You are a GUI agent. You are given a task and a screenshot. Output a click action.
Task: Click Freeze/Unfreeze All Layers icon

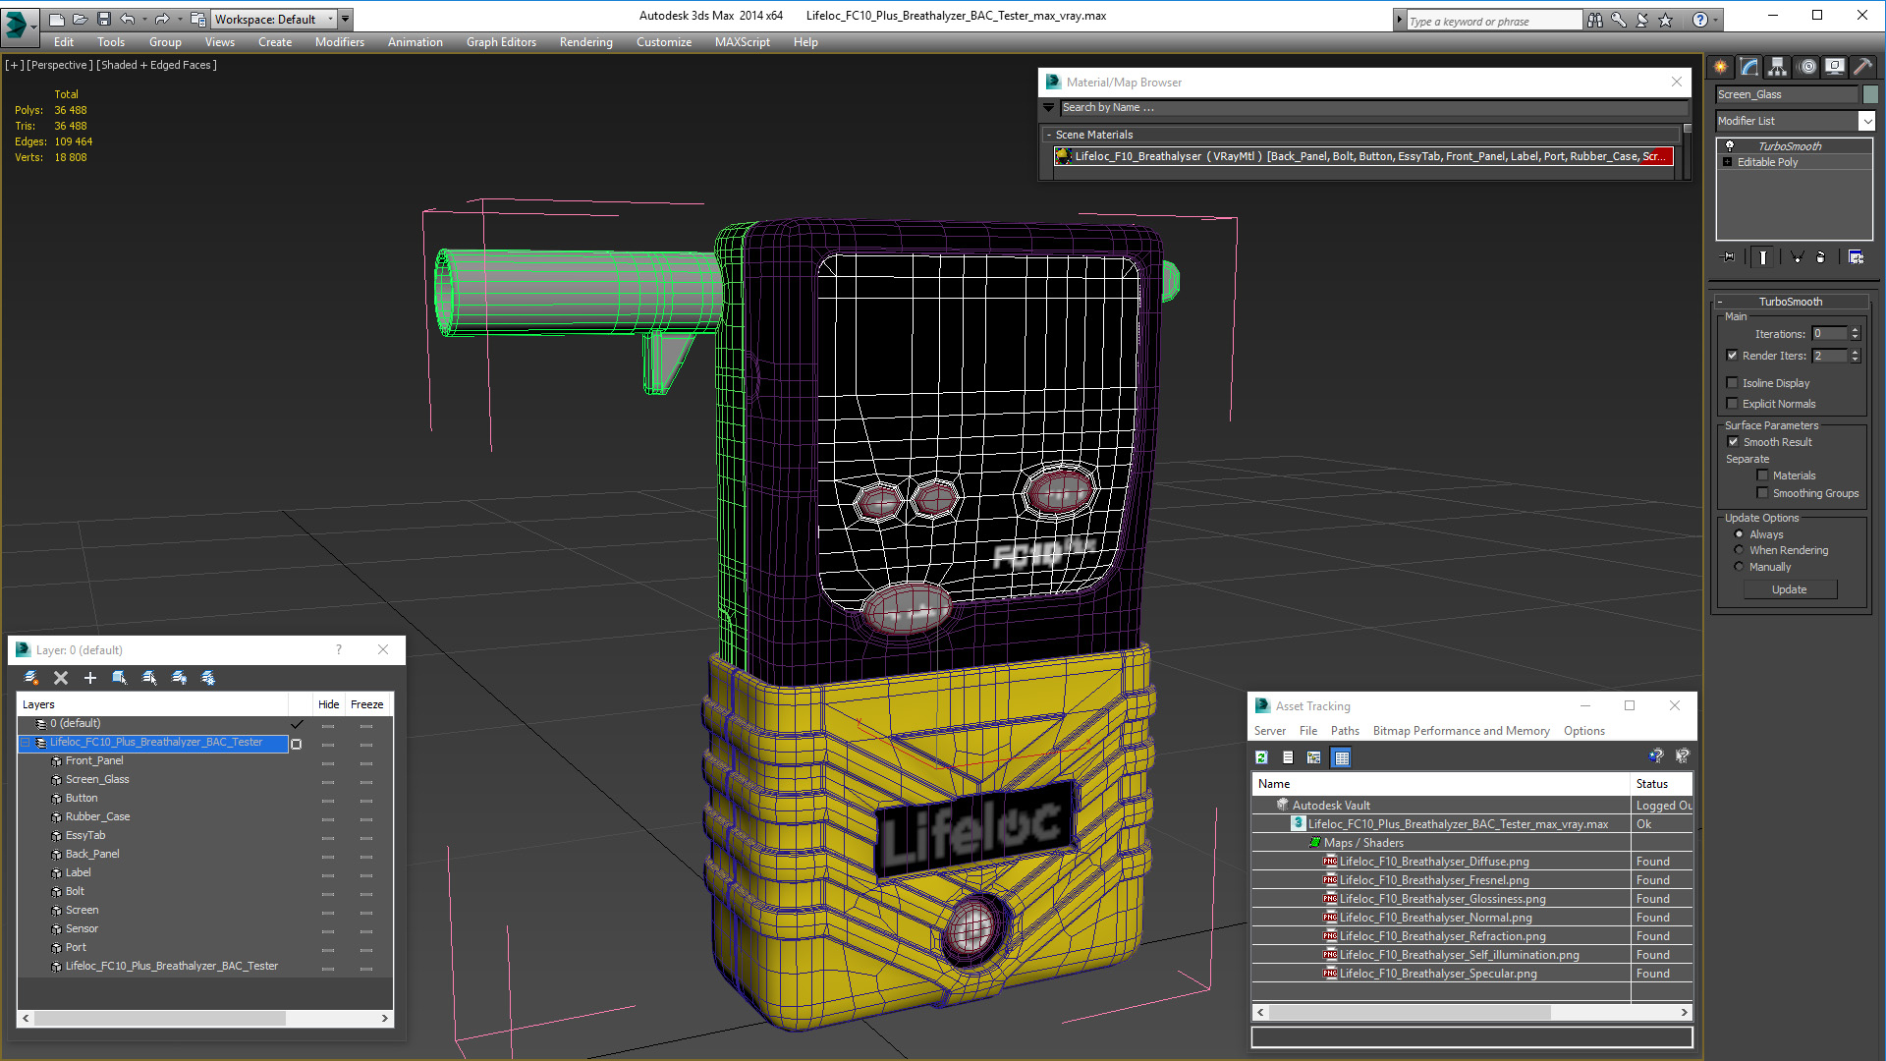(x=208, y=678)
